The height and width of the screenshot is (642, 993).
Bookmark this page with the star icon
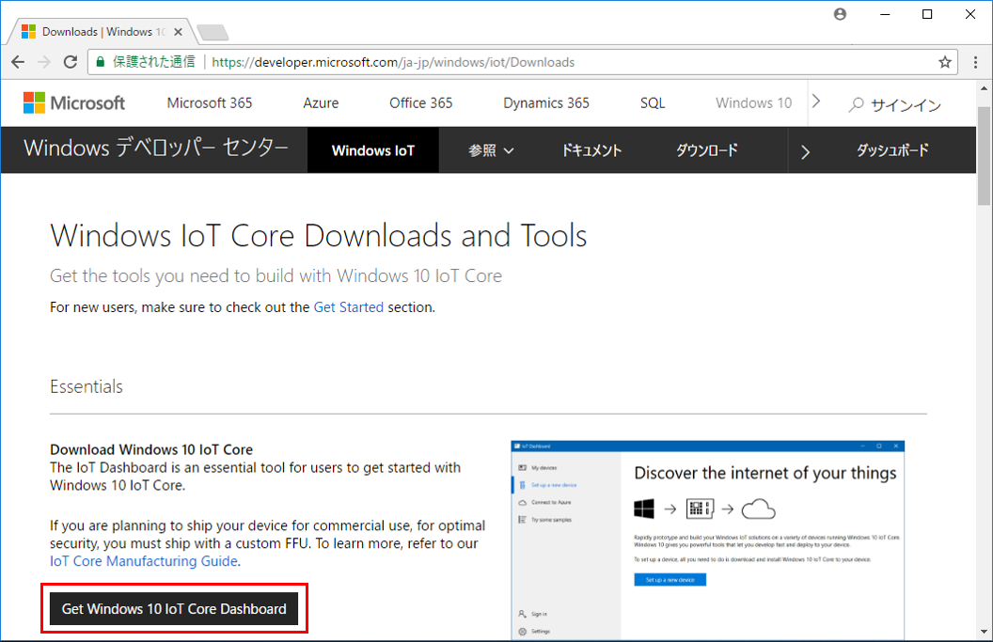coord(945,62)
